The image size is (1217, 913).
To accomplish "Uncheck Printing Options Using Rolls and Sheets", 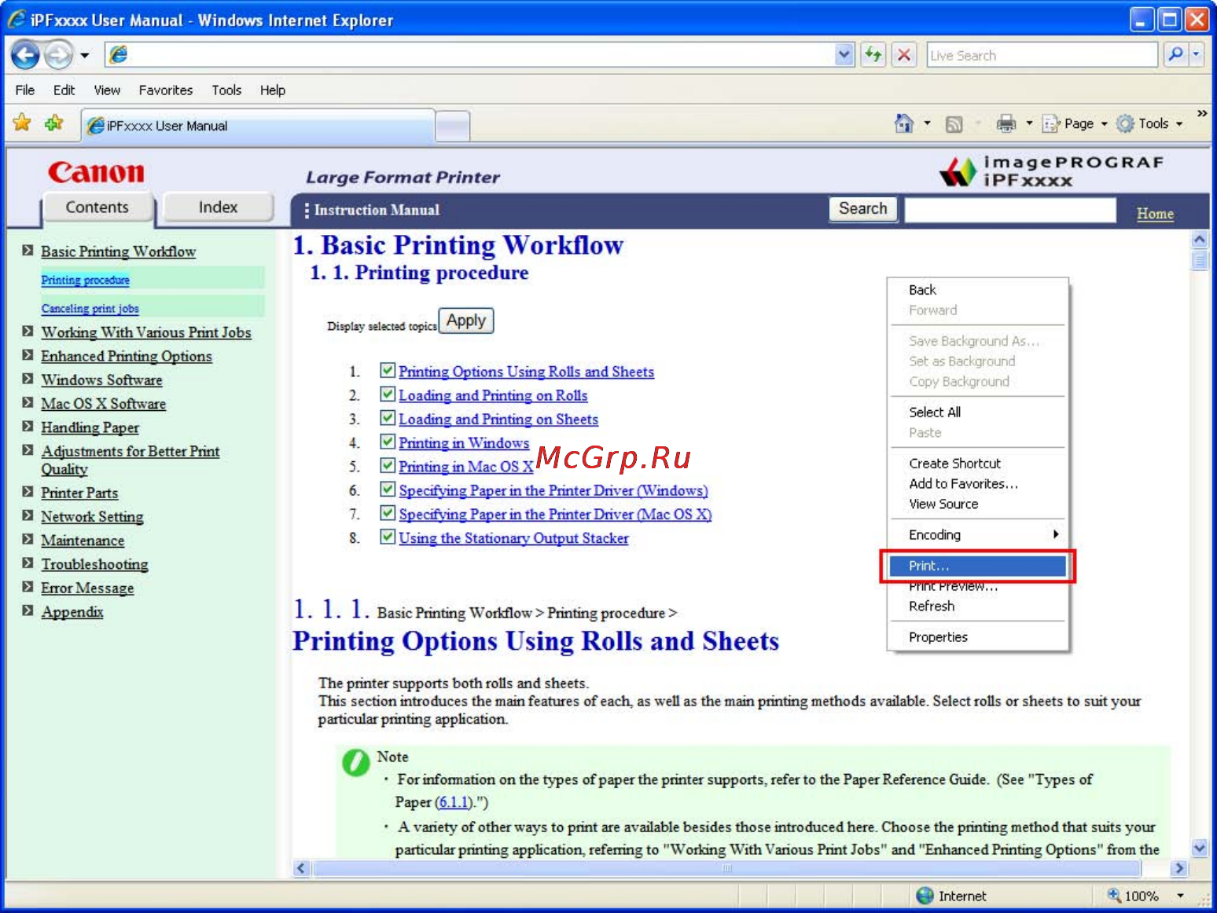I will point(388,370).
